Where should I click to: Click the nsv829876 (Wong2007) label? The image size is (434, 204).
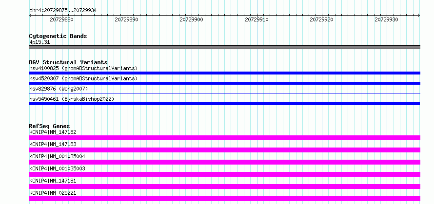pos(59,89)
